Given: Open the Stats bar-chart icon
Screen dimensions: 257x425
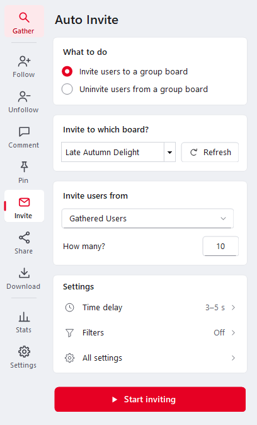Looking at the screenshot, I should tap(24, 317).
